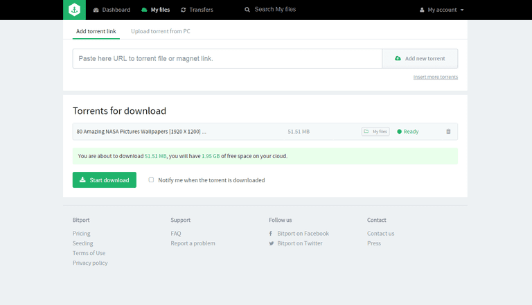Visit Bitport on Facebook link
The width and height of the screenshot is (532, 305).
[x=299, y=234]
